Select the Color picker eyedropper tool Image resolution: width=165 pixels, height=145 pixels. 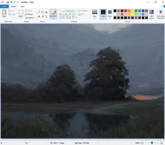click(43, 17)
